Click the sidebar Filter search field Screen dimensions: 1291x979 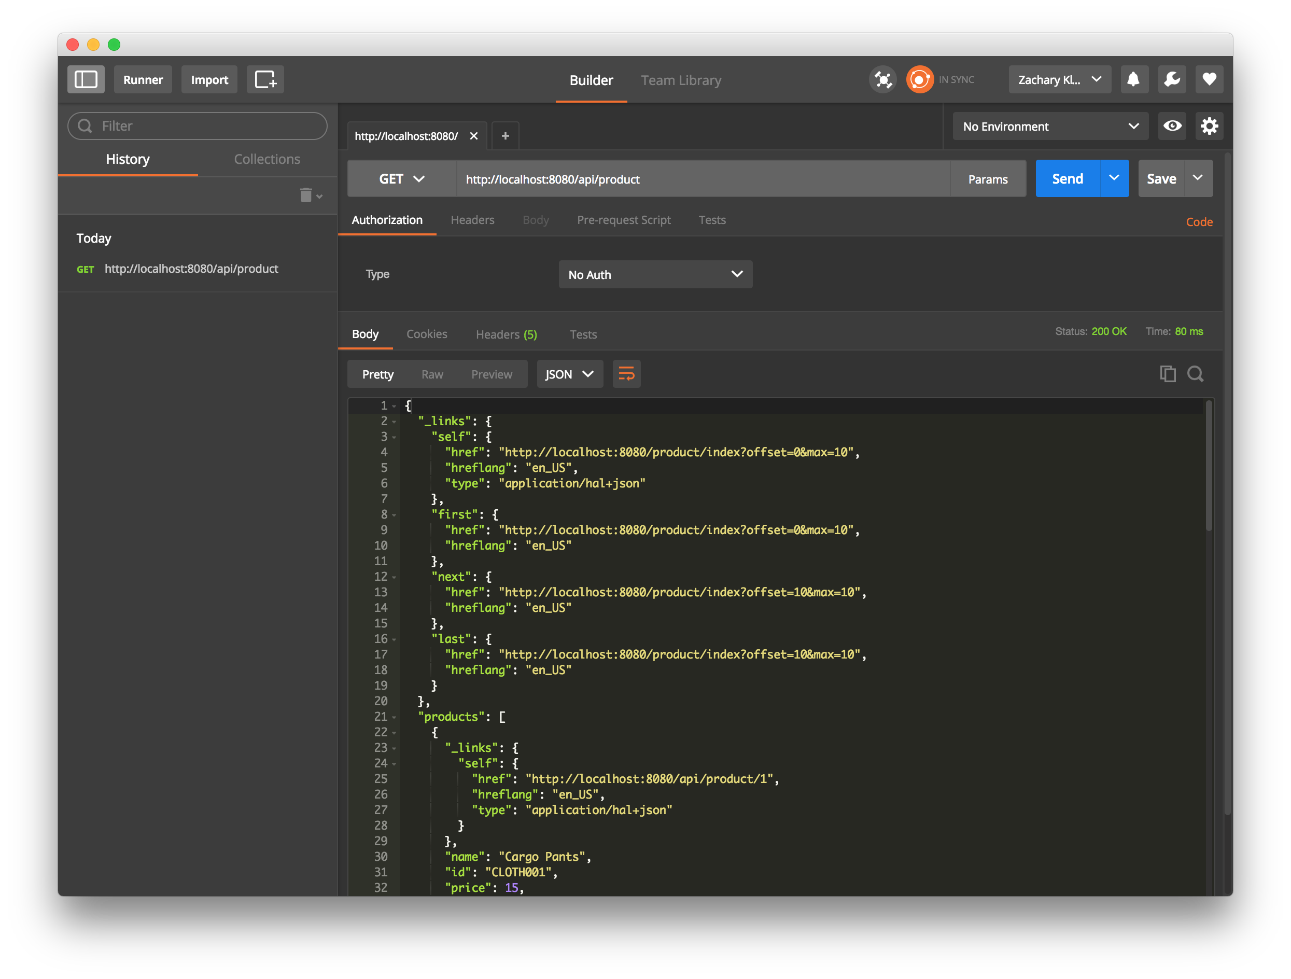(197, 126)
